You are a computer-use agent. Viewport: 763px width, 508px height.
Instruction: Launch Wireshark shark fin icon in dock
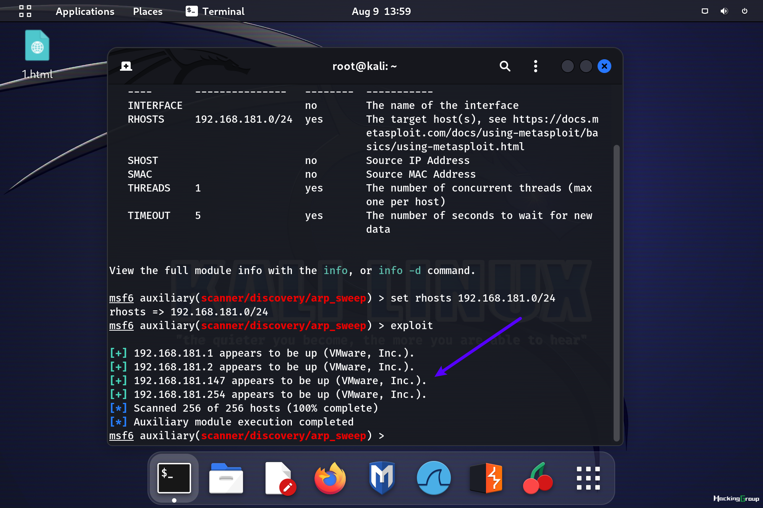434,478
